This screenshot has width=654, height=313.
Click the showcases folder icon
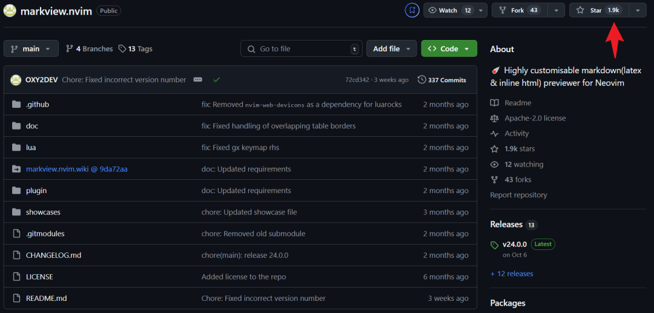16,212
